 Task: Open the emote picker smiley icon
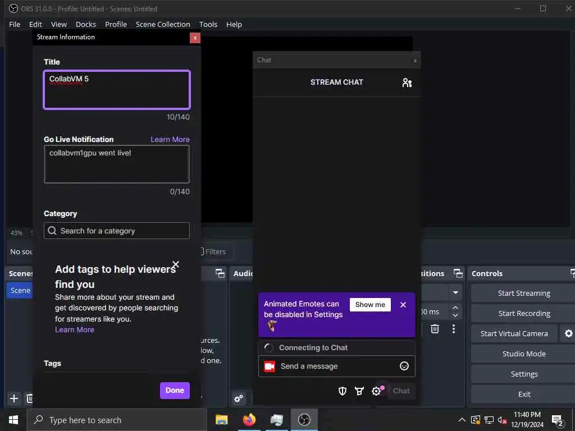(x=404, y=366)
